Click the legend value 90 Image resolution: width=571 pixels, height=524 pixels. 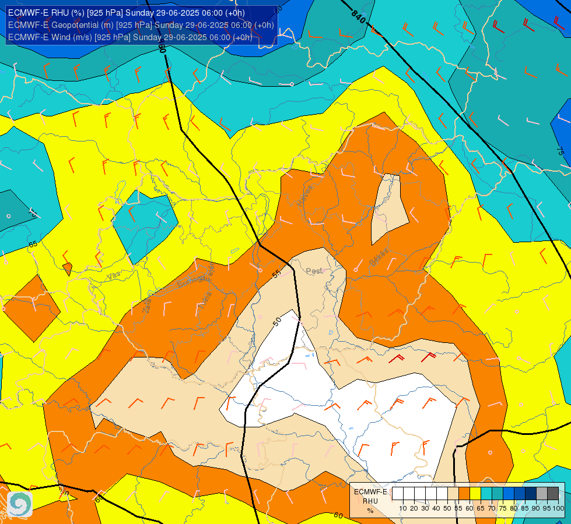(x=535, y=508)
